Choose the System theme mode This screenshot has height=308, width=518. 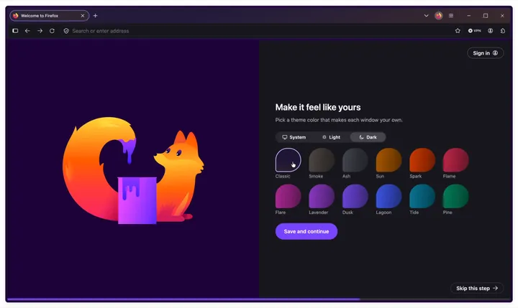[294, 137]
